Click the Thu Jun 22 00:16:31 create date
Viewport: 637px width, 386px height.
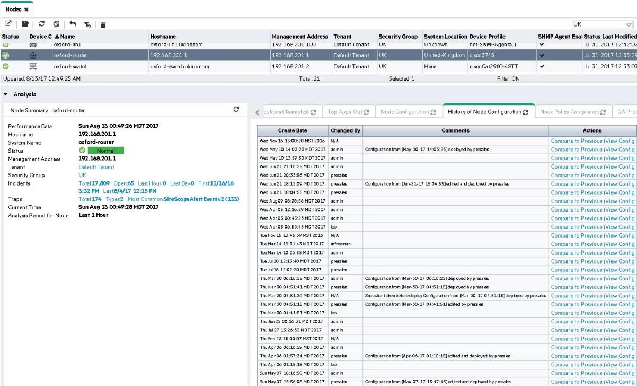coord(291,322)
